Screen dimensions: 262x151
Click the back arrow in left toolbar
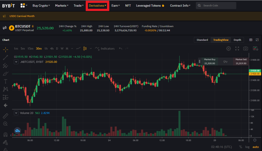pos(5,105)
